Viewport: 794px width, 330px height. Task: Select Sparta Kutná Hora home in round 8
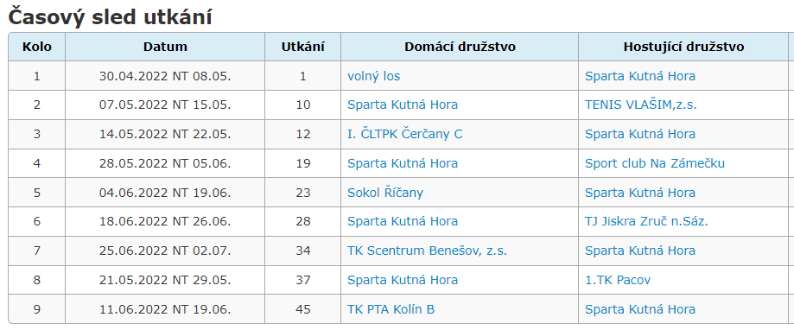click(402, 280)
